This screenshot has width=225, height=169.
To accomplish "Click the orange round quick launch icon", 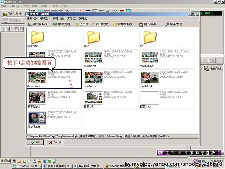I will [x=19, y=161].
